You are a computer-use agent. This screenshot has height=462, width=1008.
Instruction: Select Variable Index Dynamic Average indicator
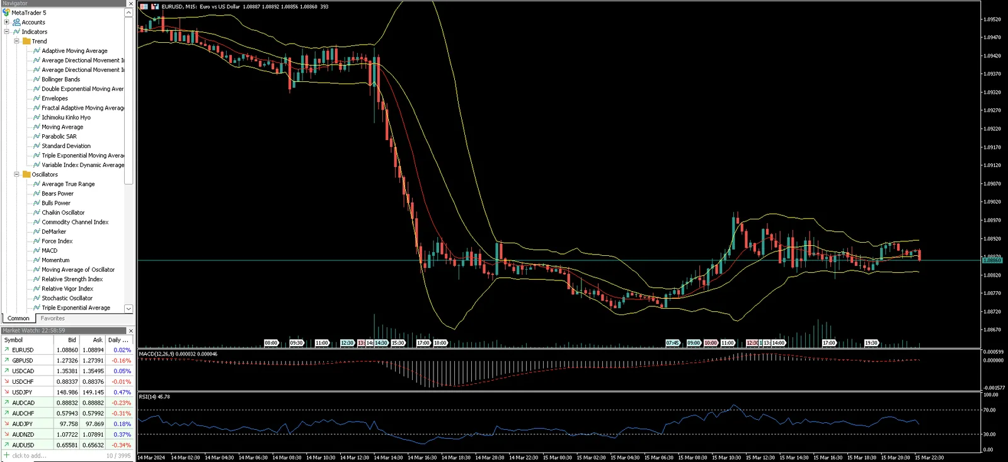point(83,165)
